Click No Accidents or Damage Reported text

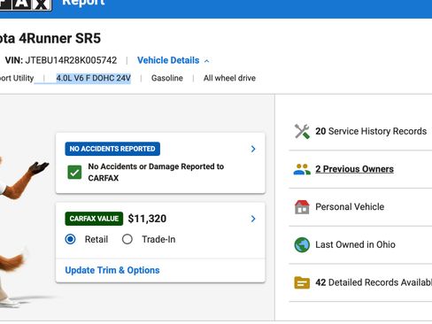pos(156,173)
